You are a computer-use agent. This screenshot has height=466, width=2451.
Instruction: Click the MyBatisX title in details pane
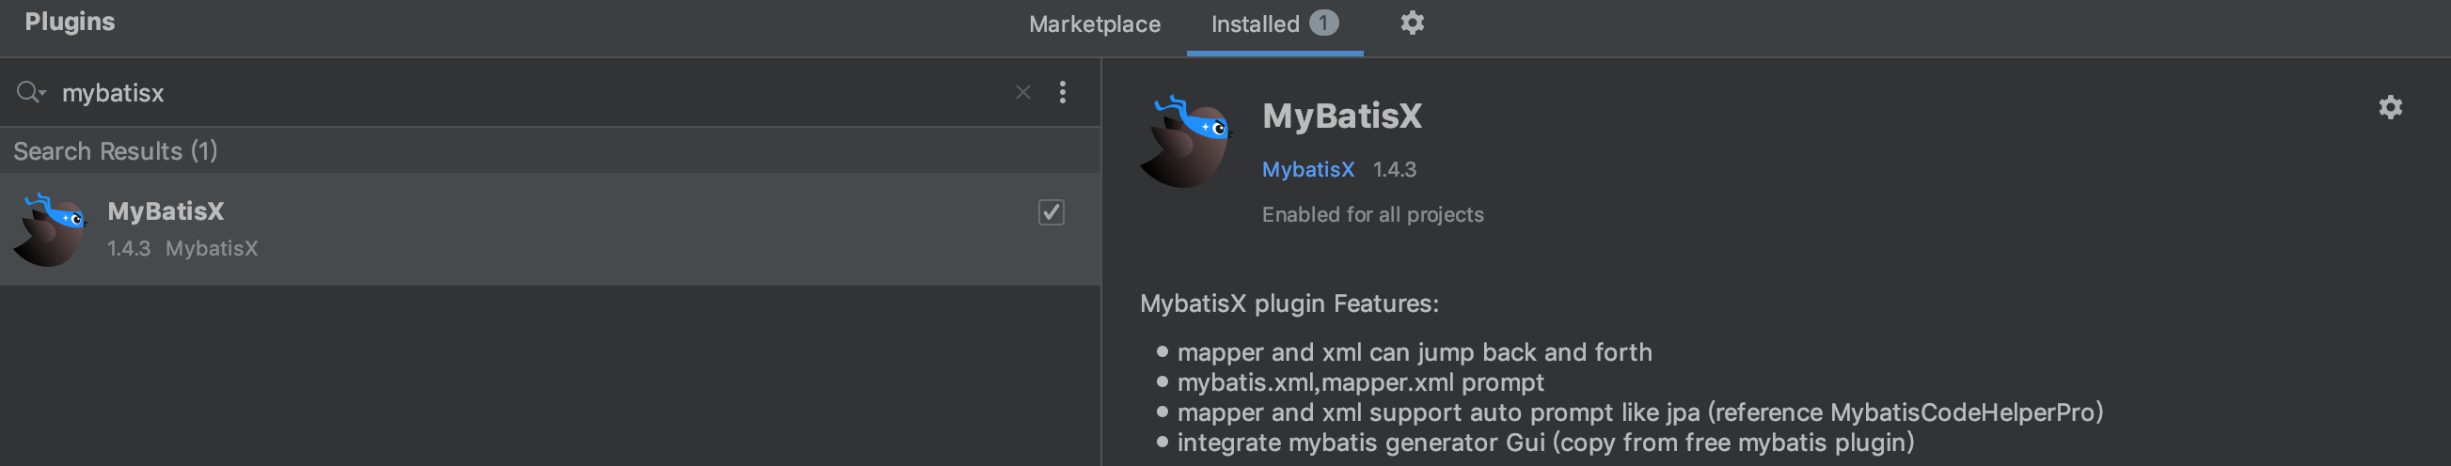(x=1341, y=116)
